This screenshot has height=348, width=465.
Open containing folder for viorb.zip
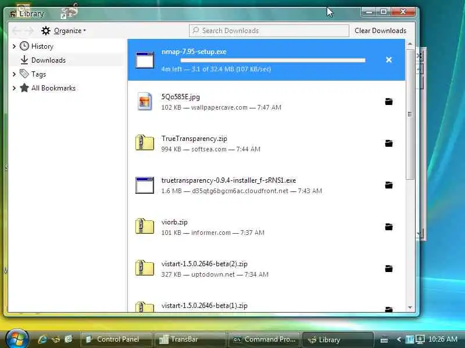[x=389, y=227]
